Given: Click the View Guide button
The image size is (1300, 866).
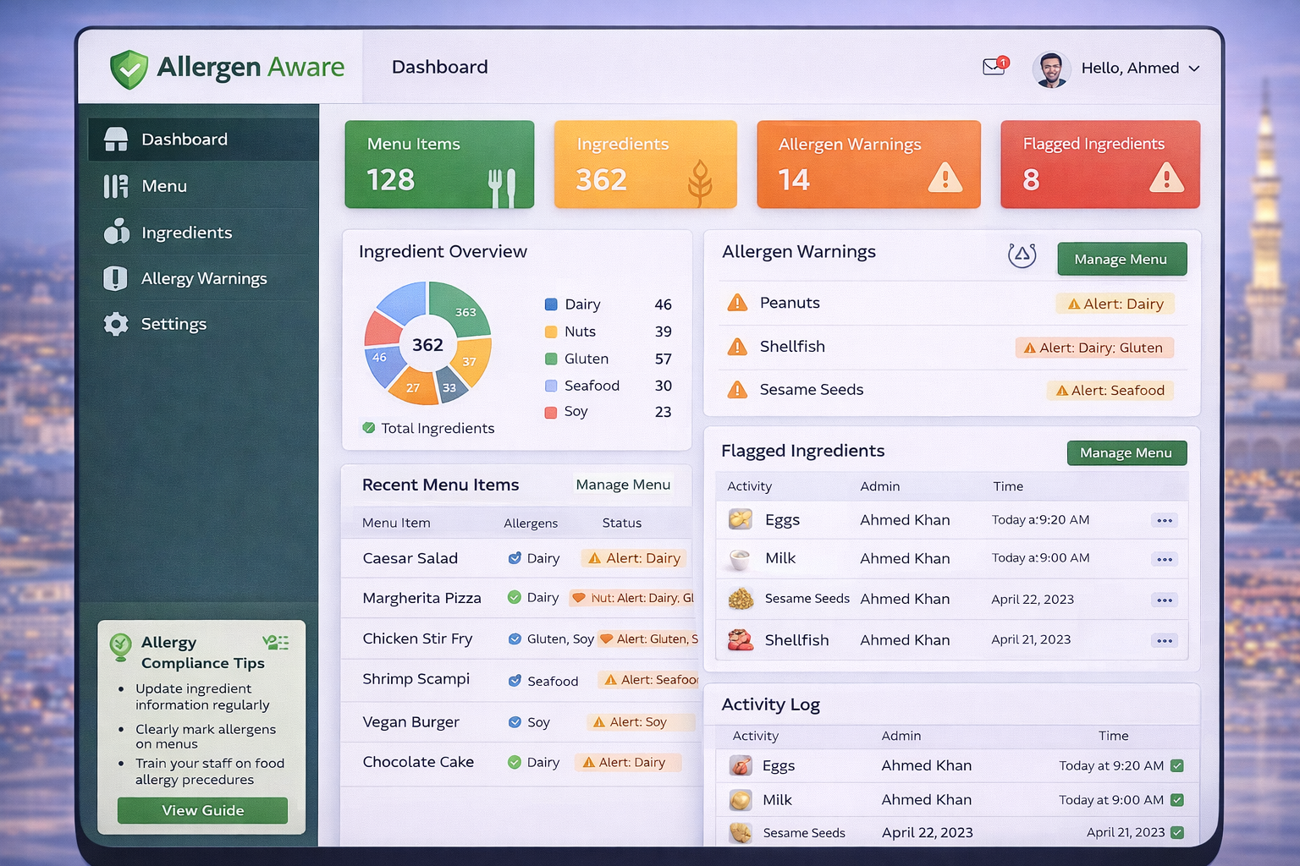Looking at the screenshot, I should tap(202, 810).
